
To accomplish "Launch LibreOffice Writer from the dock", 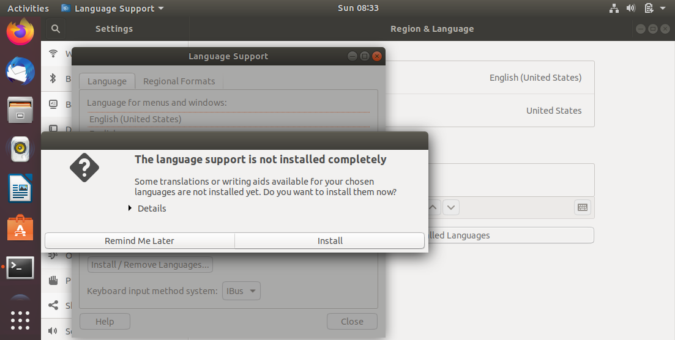I will click(20, 188).
